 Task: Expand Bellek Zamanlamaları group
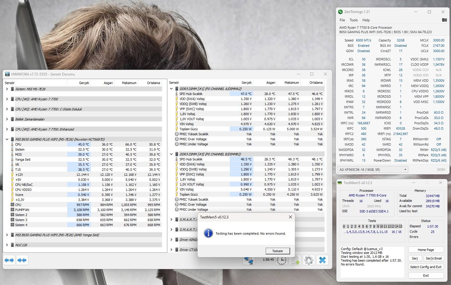(x=7, y=119)
